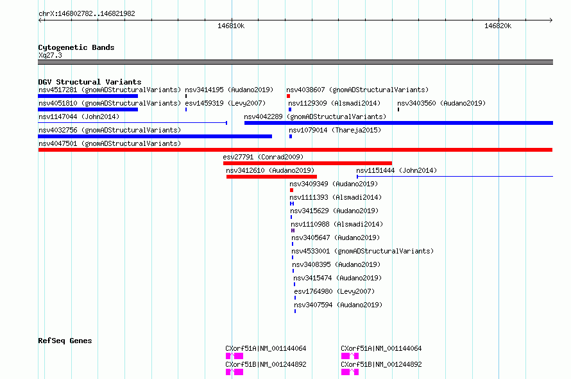
Task: Click small red marker under nsv3409349
Action: click(x=291, y=190)
